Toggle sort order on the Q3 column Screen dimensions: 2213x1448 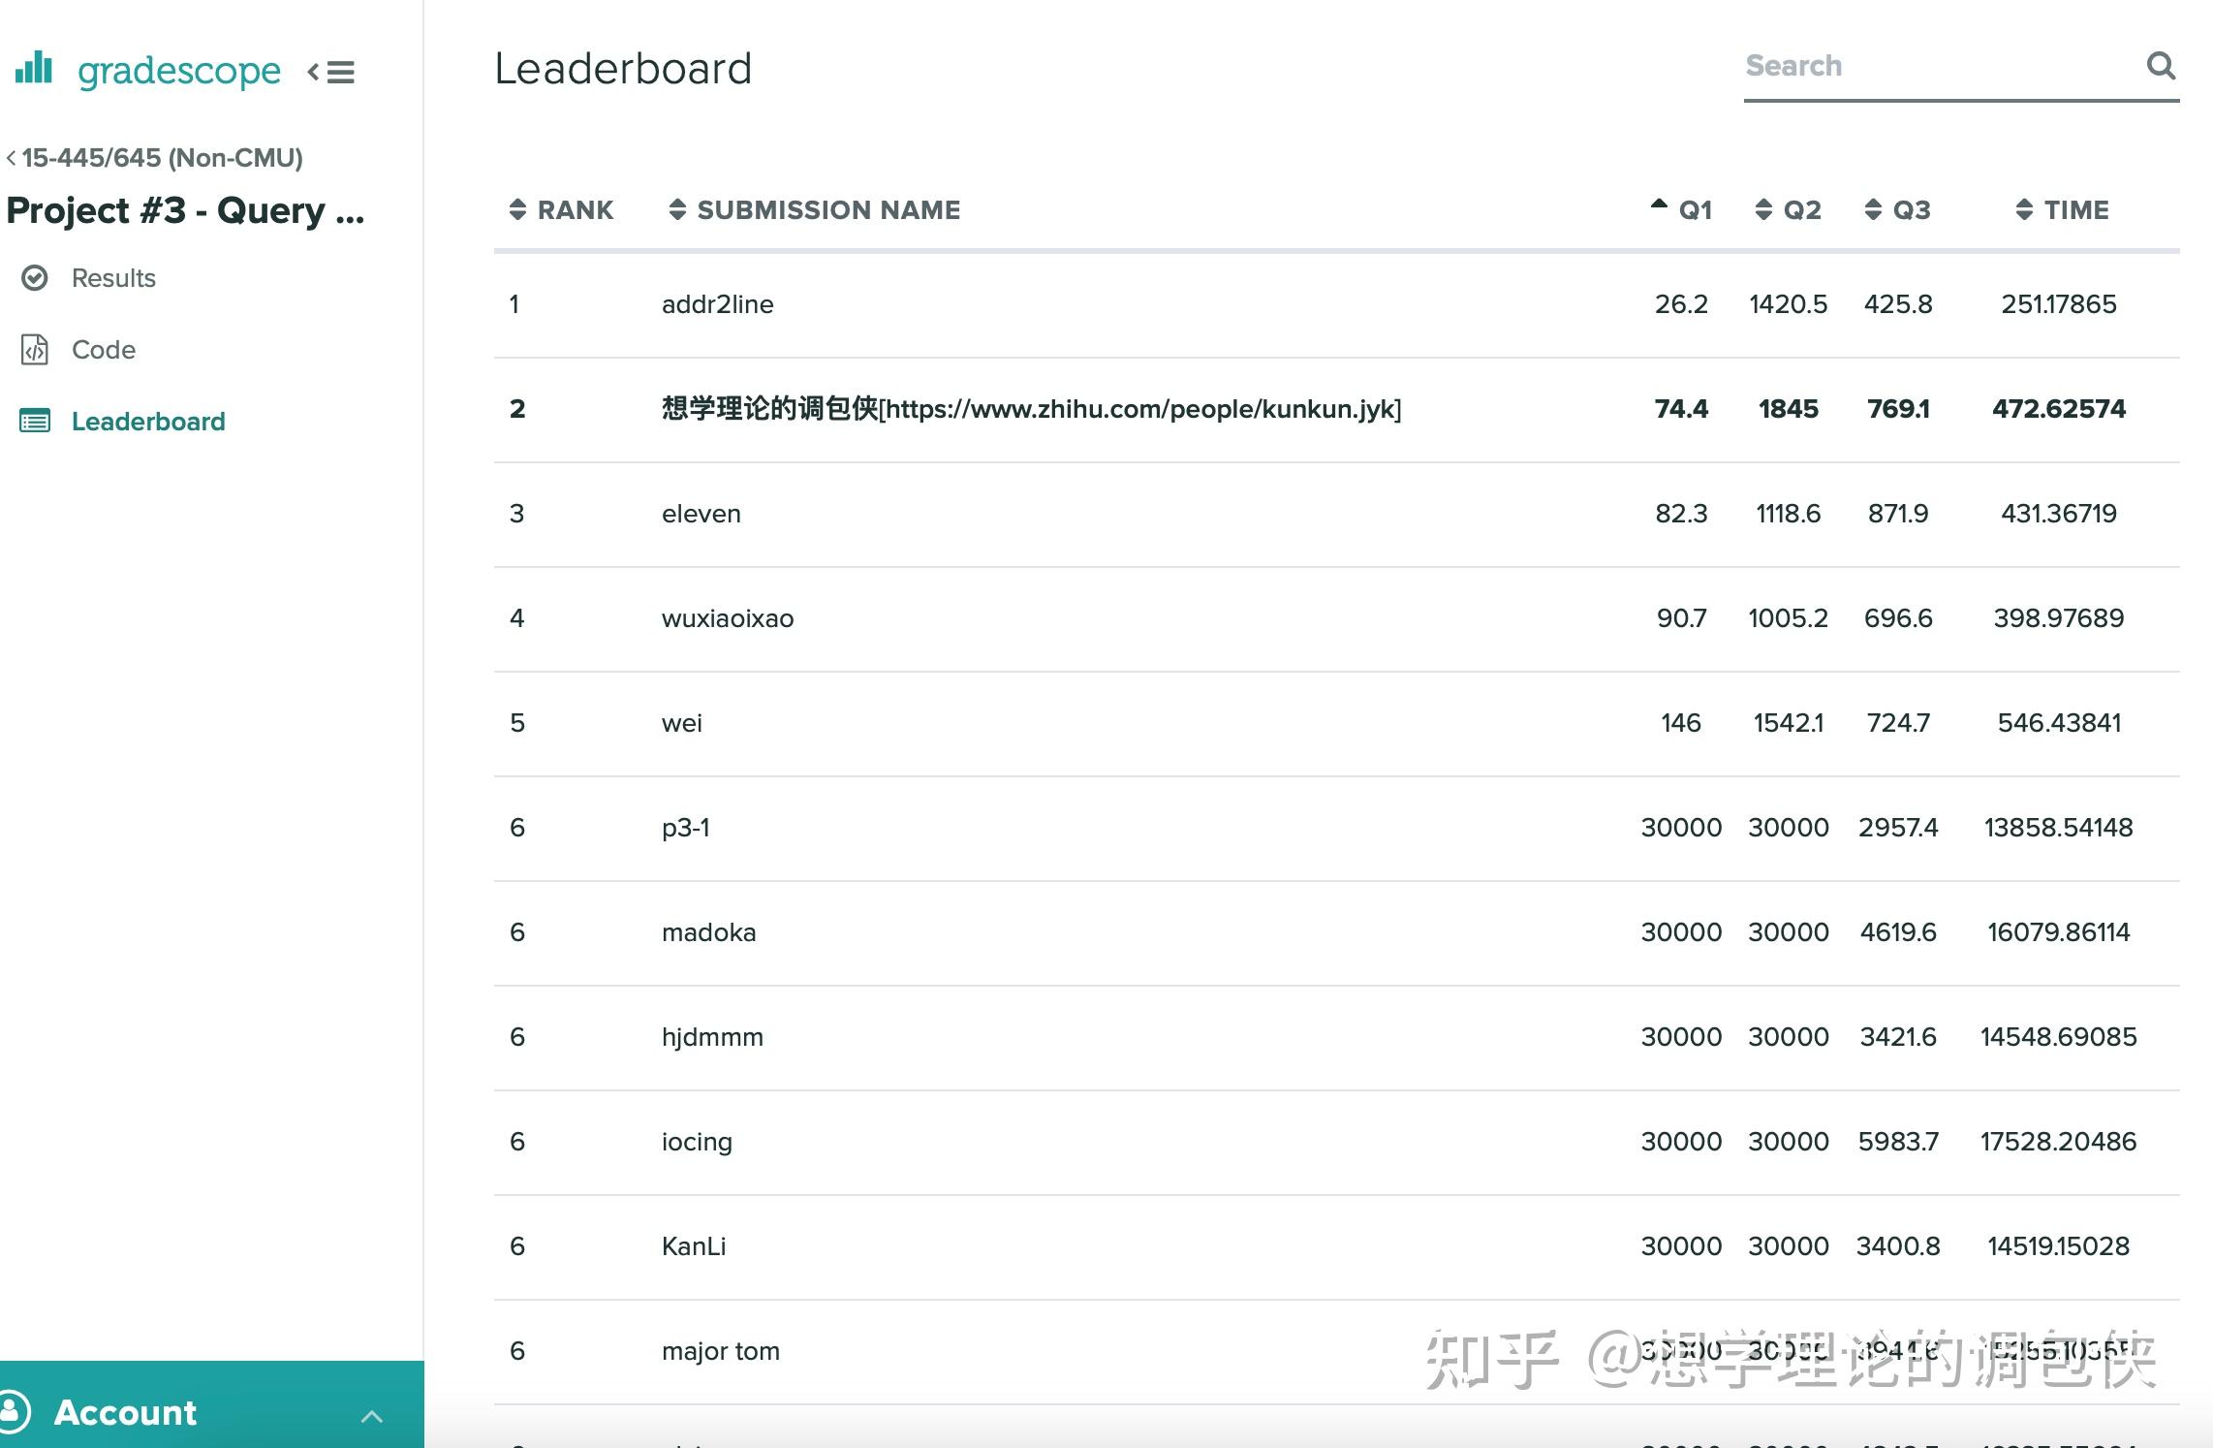1872,209
